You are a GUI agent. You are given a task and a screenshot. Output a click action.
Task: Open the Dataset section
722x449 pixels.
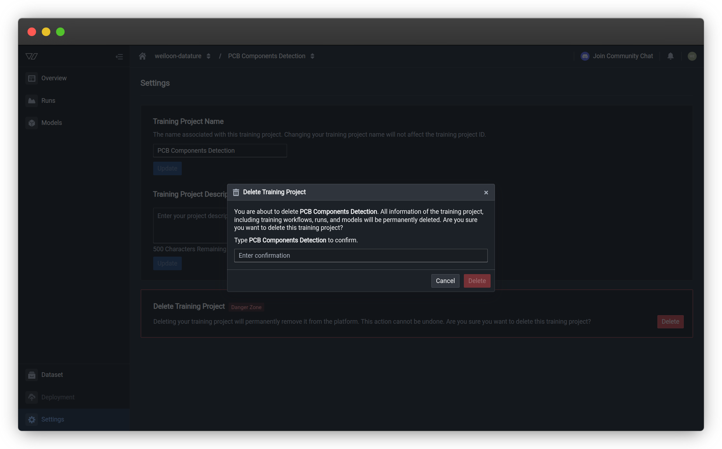pos(52,375)
